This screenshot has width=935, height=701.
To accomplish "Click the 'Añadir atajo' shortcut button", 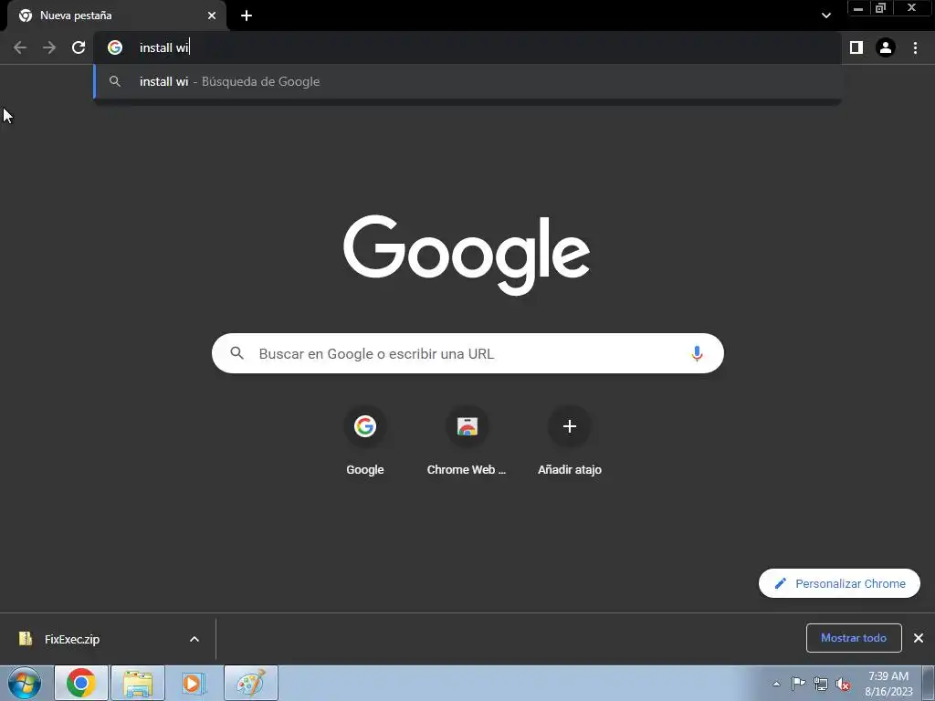I will click(570, 442).
